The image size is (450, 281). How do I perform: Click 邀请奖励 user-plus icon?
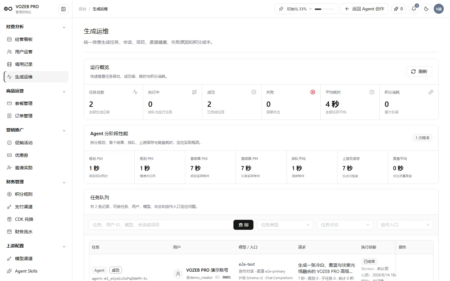(9, 168)
